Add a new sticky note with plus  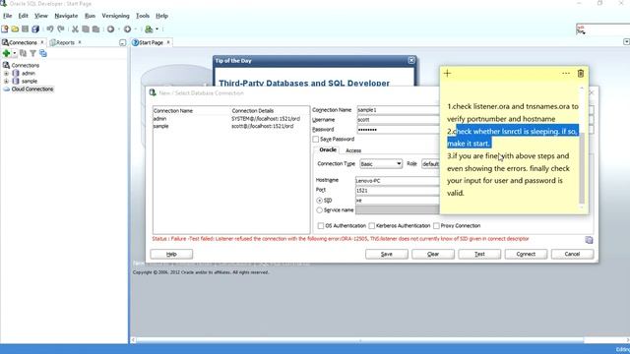pyautogui.click(x=447, y=73)
